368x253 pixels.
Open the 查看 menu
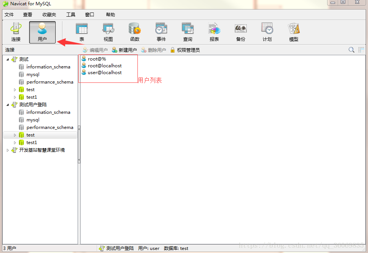point(28,14)
